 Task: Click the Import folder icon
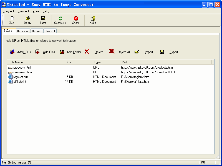137,52
